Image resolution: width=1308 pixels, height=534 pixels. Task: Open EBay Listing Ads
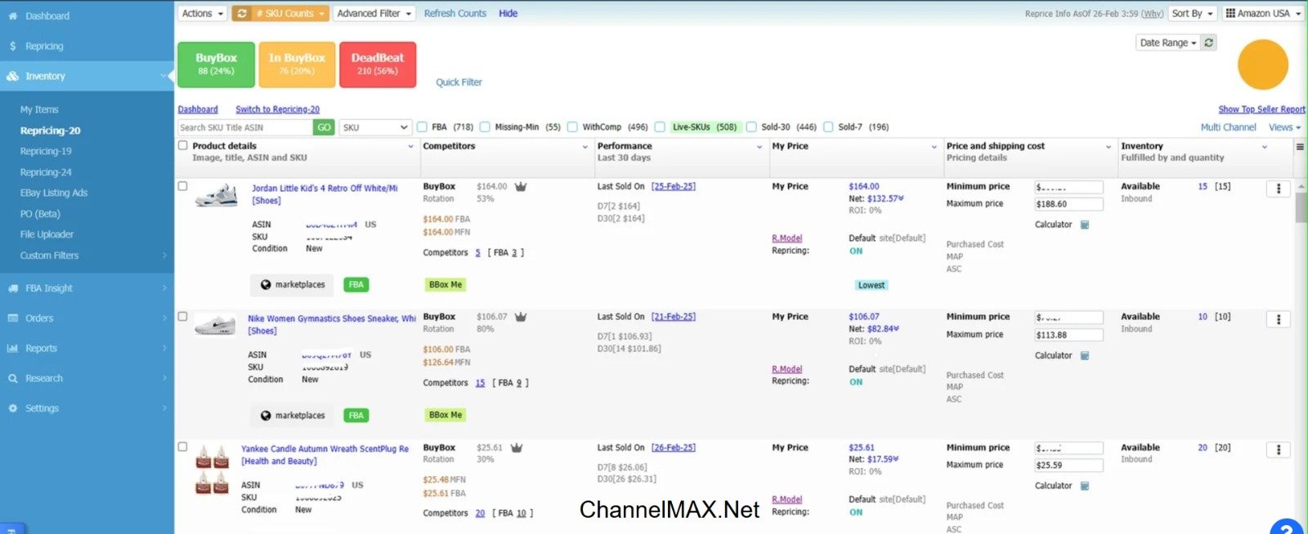tap(54, 193)
